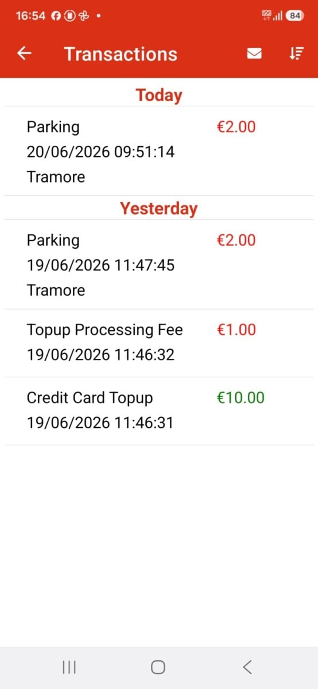Open the email envelope icon
This screenshot has height=689, width=318.
[254, 53]
